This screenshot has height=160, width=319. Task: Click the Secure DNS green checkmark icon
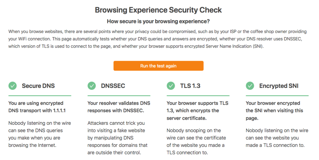[x=12, y=86]
